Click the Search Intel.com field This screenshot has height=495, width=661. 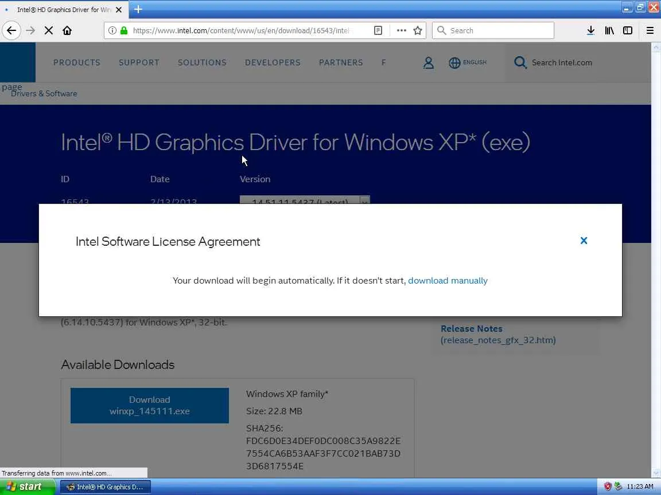point(562,62)
